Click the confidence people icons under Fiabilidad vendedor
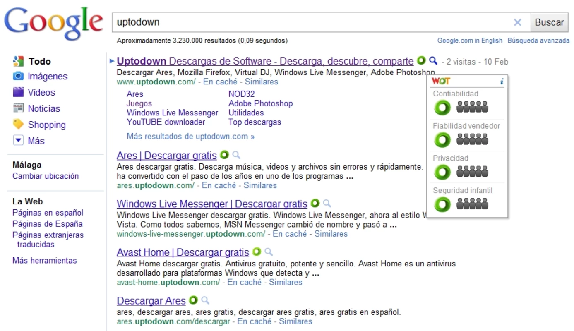Image resolution: width=574 pixels, height=331 pixels. click(x=472, y=139)
